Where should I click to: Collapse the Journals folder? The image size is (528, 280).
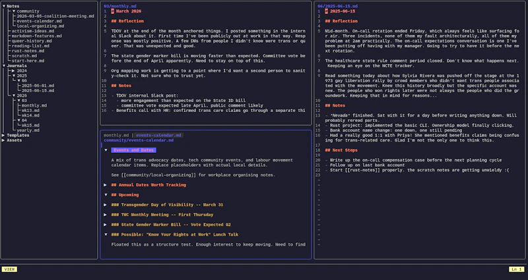coord(4,66)
